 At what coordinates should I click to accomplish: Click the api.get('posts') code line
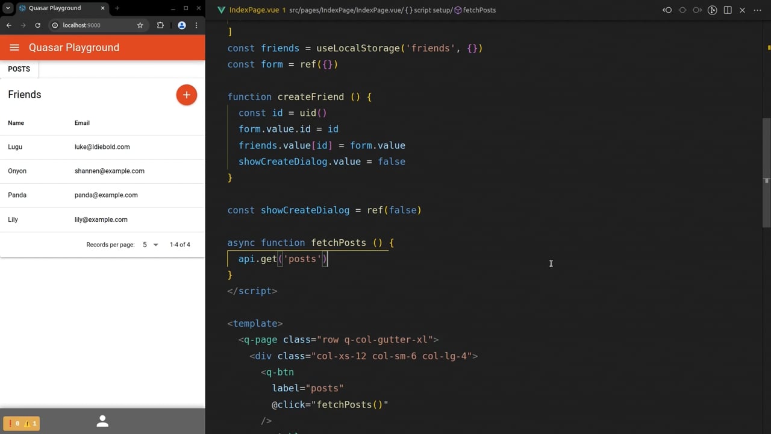(282, 259)
